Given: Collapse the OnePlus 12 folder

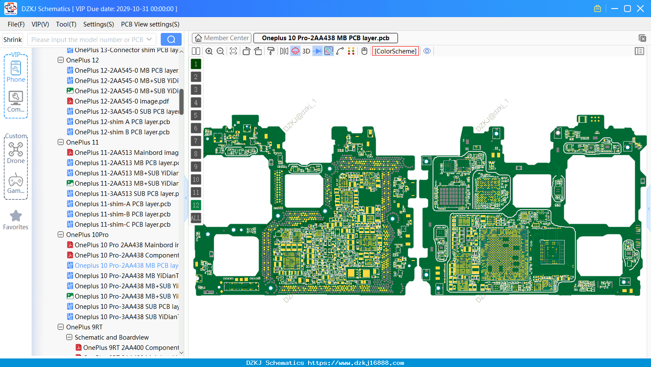Looking at the screenshot, I should [x=61, y=60].
